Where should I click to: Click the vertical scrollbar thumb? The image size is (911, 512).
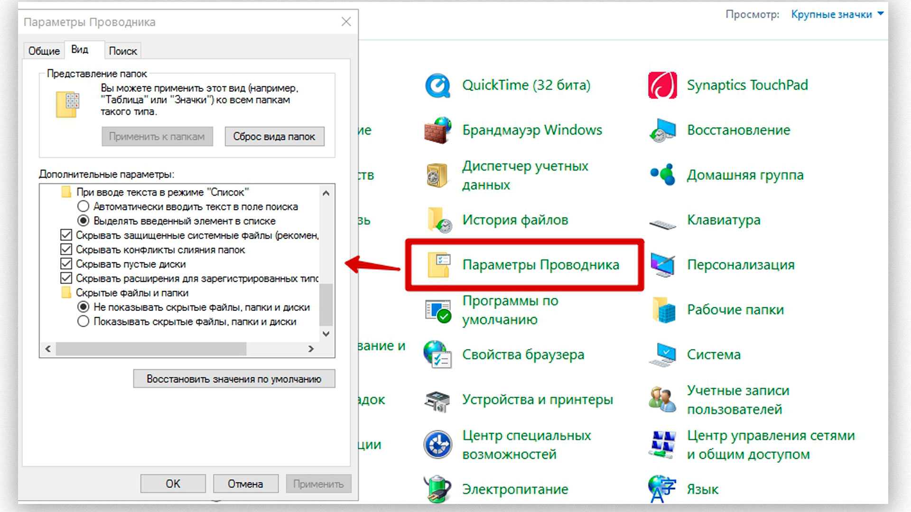(326, 304)
